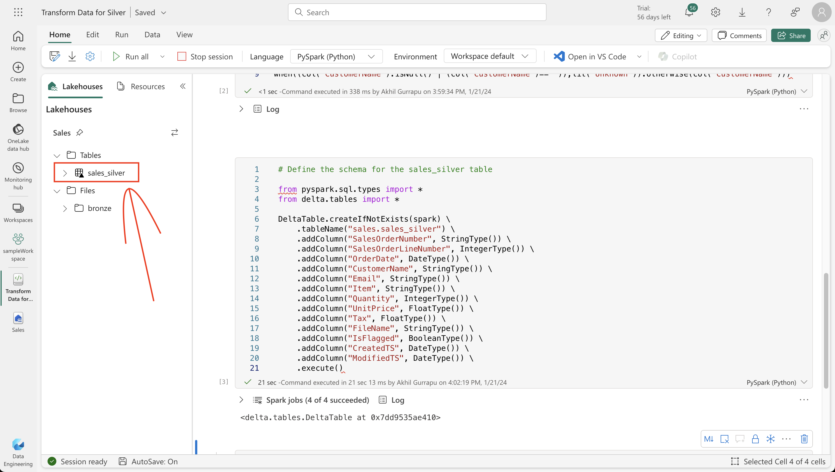This screenshot has width=835, height=472.
Task: Click the toolbar download notebook icon
Action: [x=72, y=56]
